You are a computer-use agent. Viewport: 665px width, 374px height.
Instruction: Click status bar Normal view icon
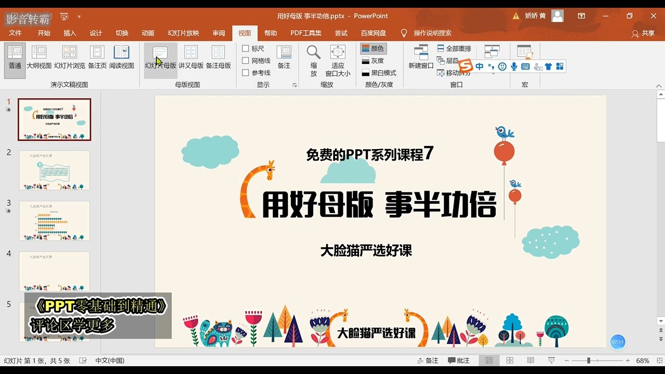pos(489,360)
